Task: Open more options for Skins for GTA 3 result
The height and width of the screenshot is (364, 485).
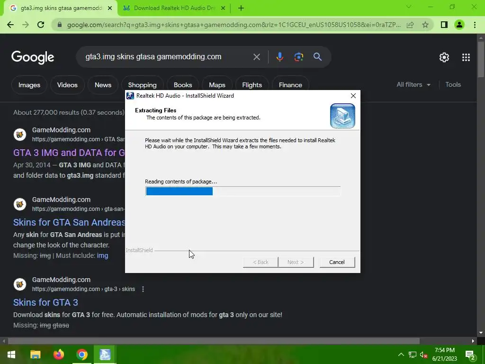Action: click(143, 289)
